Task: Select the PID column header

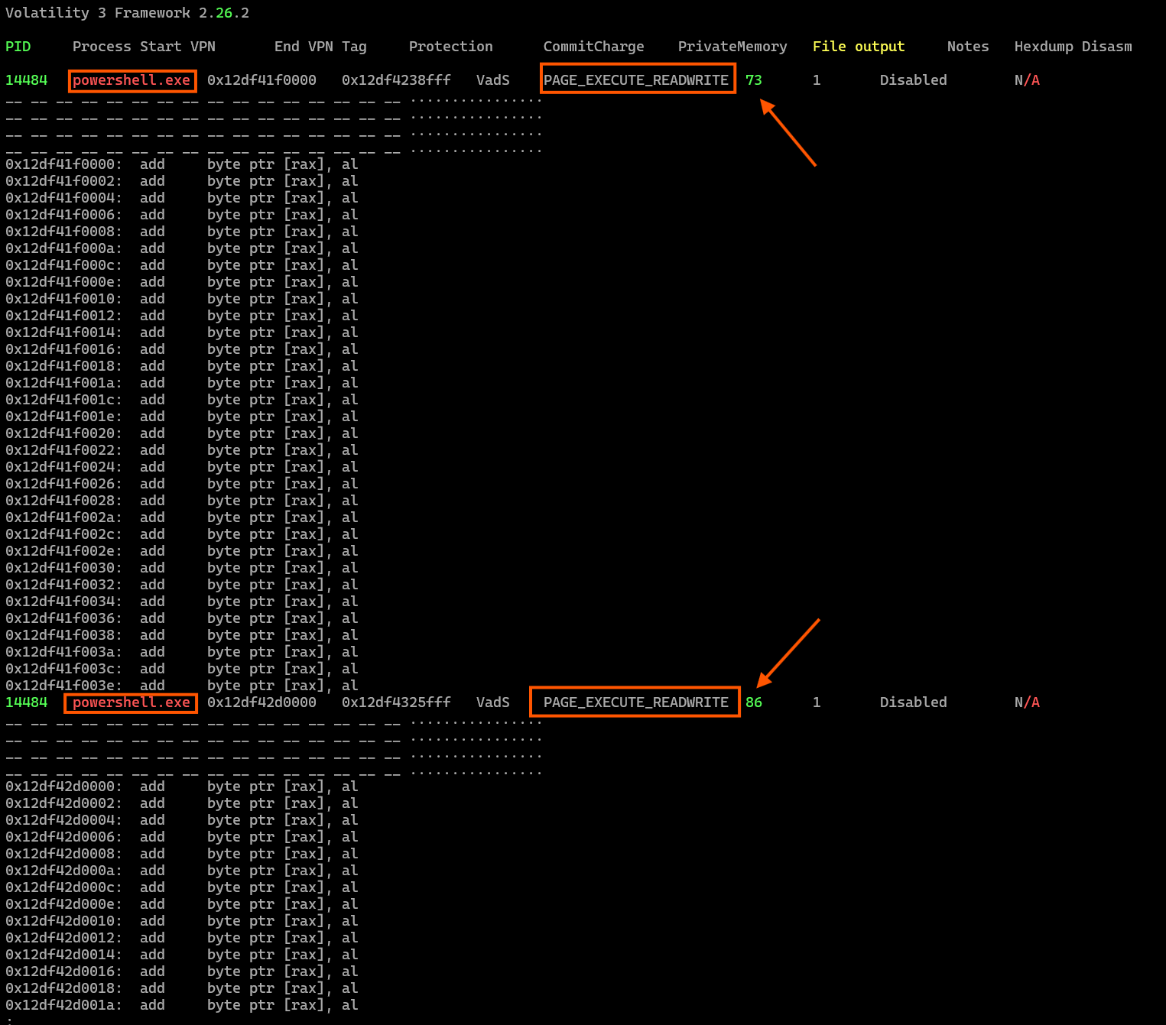Action: pyautogui.click(x=18, y=47)
